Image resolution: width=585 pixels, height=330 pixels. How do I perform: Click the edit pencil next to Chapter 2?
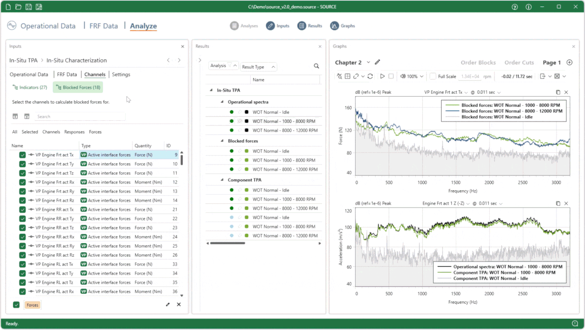(378, 62)
